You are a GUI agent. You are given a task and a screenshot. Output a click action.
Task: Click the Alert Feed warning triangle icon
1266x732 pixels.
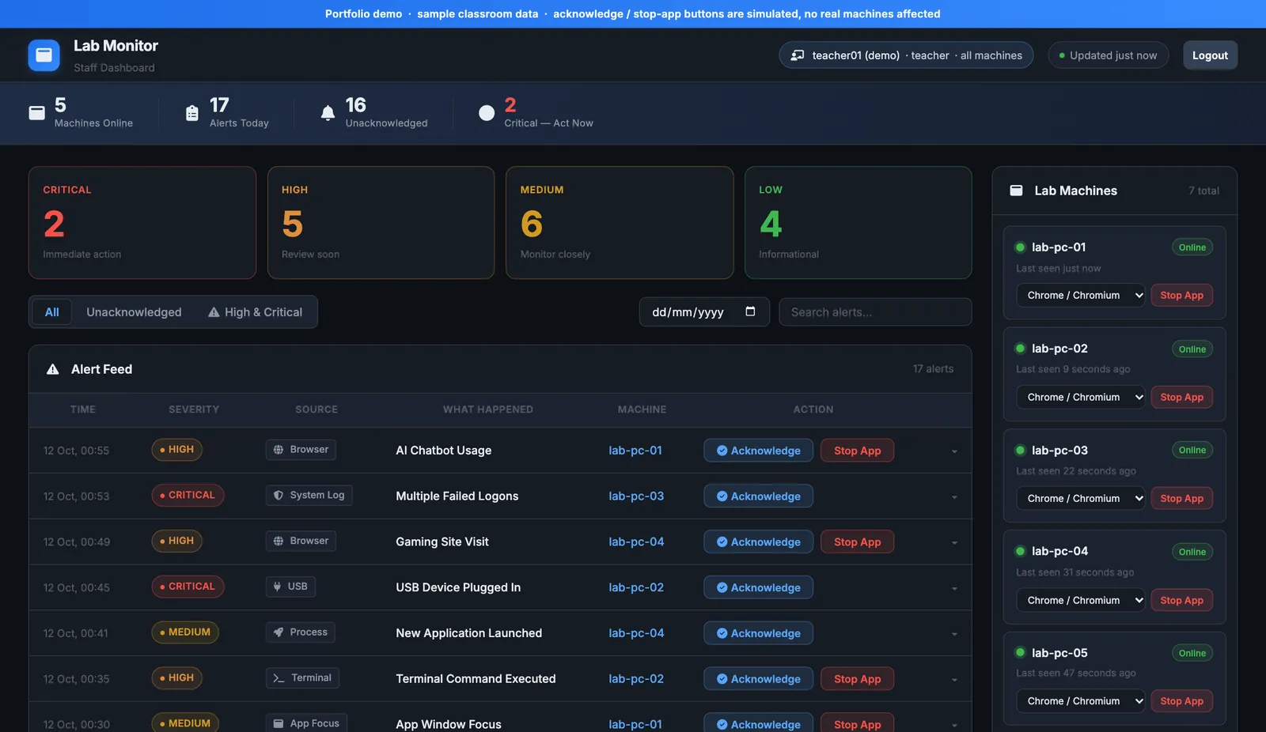(x=53, y=369)
